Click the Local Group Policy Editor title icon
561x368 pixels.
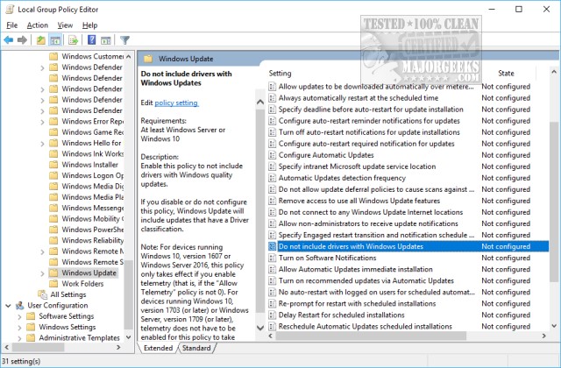click(x=10, y=10)
